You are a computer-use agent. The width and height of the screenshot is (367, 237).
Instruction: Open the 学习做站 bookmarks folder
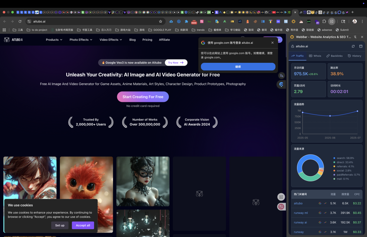233,30
